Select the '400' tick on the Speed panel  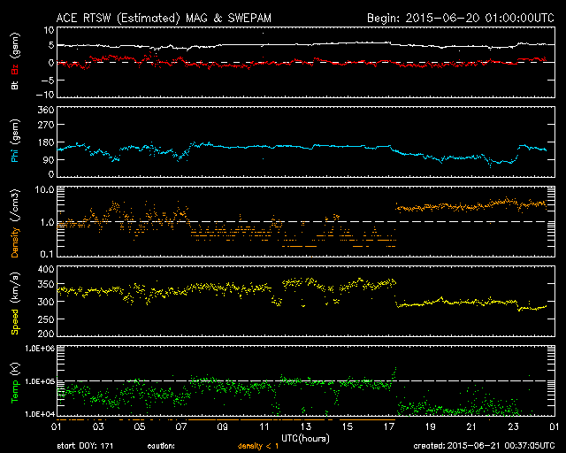[46, 269]
